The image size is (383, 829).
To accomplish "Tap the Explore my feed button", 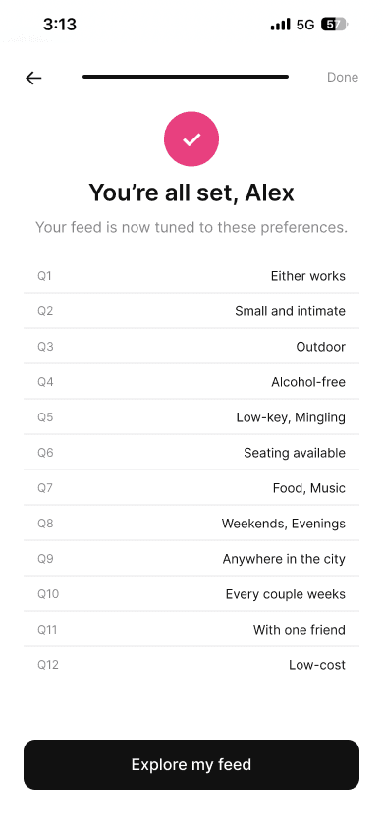I will pyautogui.click(x=191, y=764).
